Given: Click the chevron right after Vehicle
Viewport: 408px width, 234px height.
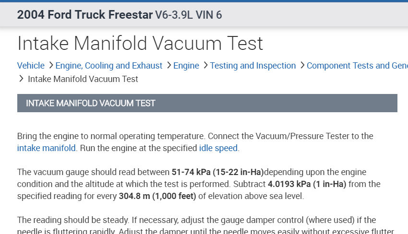Looking at the screenshot, I should click(x=50, y=65).
